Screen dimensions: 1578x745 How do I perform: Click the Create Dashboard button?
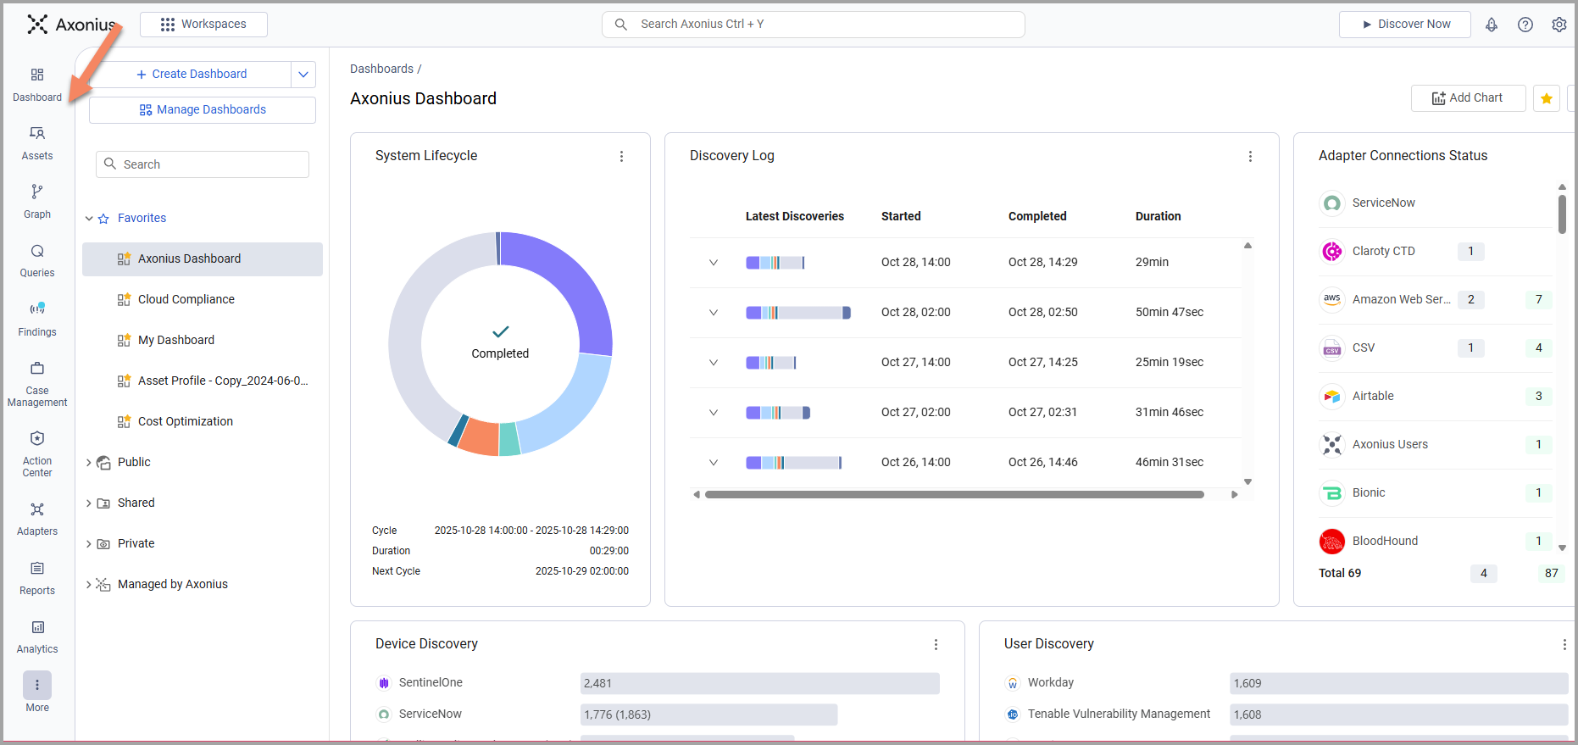pyautogui.click(x=191, y=75)
